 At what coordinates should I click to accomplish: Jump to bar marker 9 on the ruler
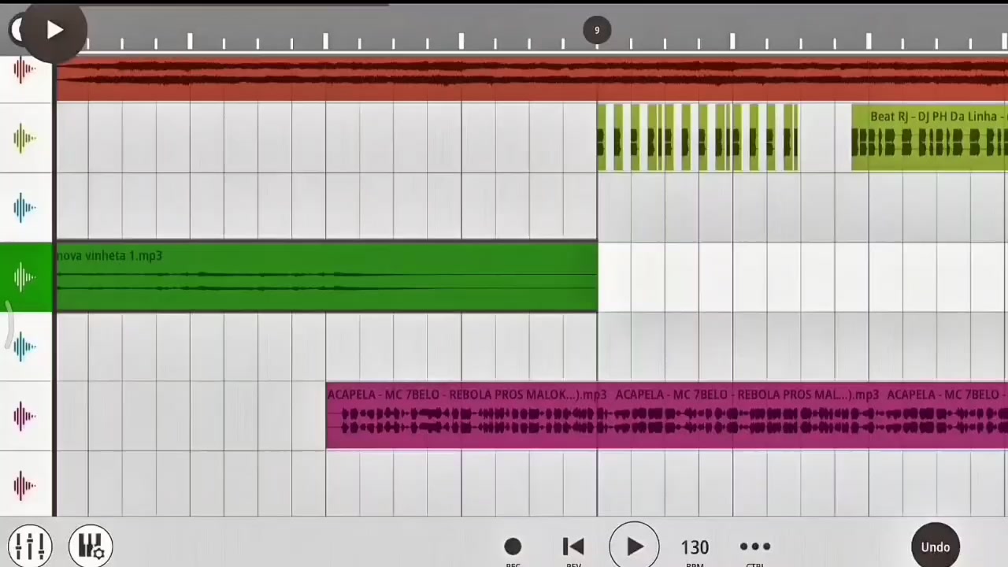point(596,31)
